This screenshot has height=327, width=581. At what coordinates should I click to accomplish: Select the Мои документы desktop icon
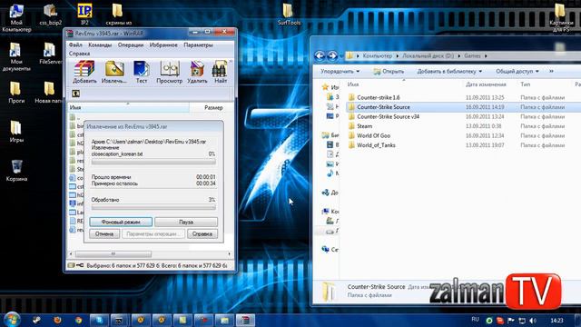pos(16,56)
